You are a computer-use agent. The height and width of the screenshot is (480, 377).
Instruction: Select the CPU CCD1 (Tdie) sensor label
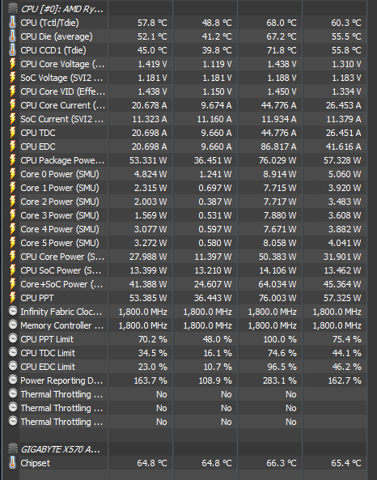click(53, 50)
